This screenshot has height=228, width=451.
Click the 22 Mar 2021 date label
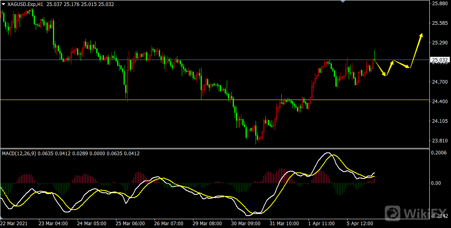click(x=15, y=223)
